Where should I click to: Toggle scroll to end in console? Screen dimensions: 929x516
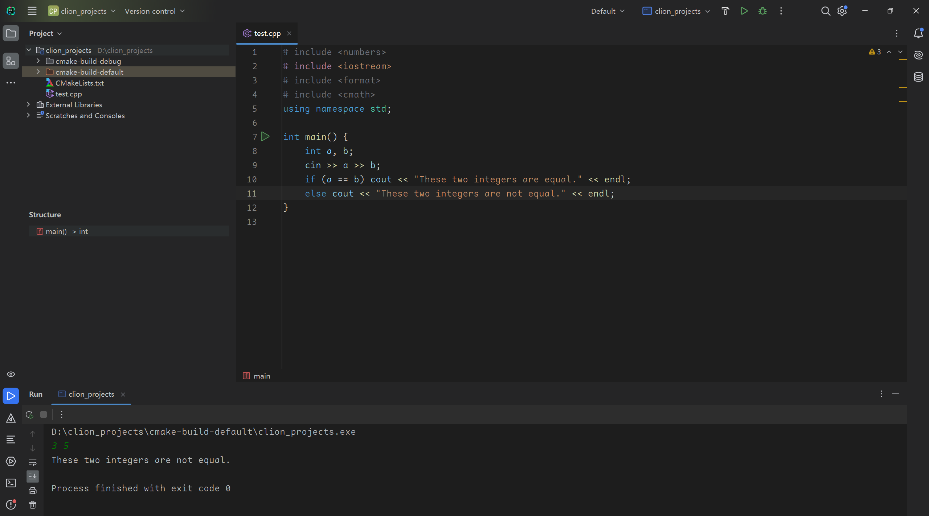click(33, 476)
